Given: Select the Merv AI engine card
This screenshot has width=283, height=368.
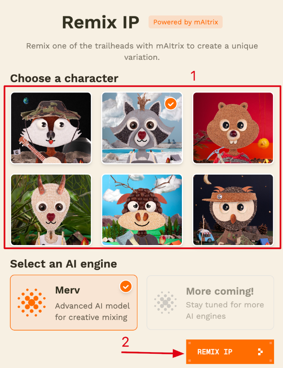Looking at the screenshot, I should [x=73, y=302].
